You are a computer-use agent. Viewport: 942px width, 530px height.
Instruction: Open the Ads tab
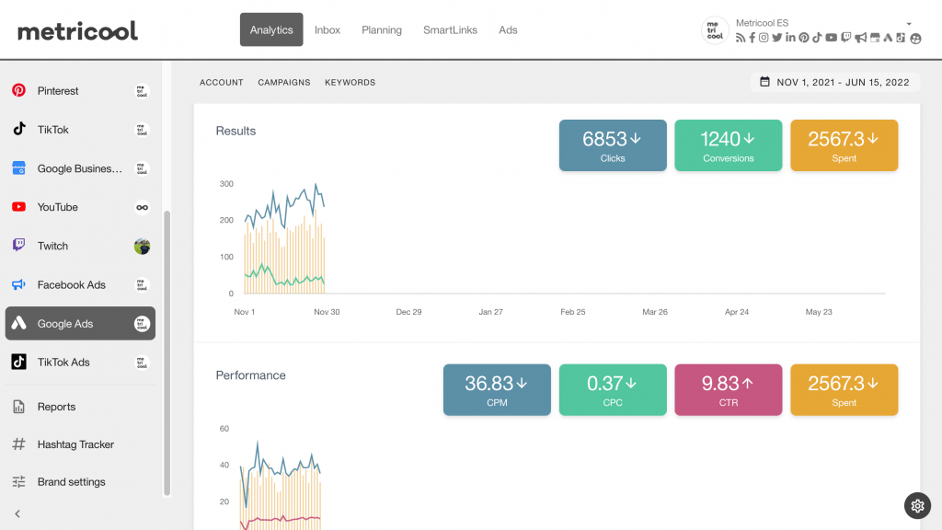coord(508,29)
